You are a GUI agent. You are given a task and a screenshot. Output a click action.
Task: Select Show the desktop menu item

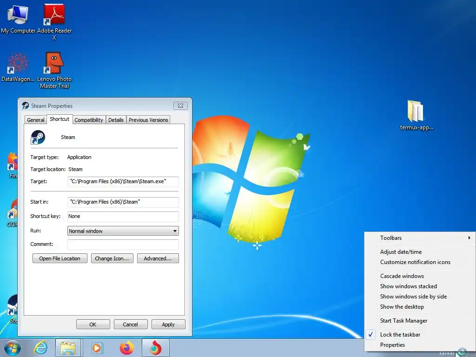tap(420, 307)
